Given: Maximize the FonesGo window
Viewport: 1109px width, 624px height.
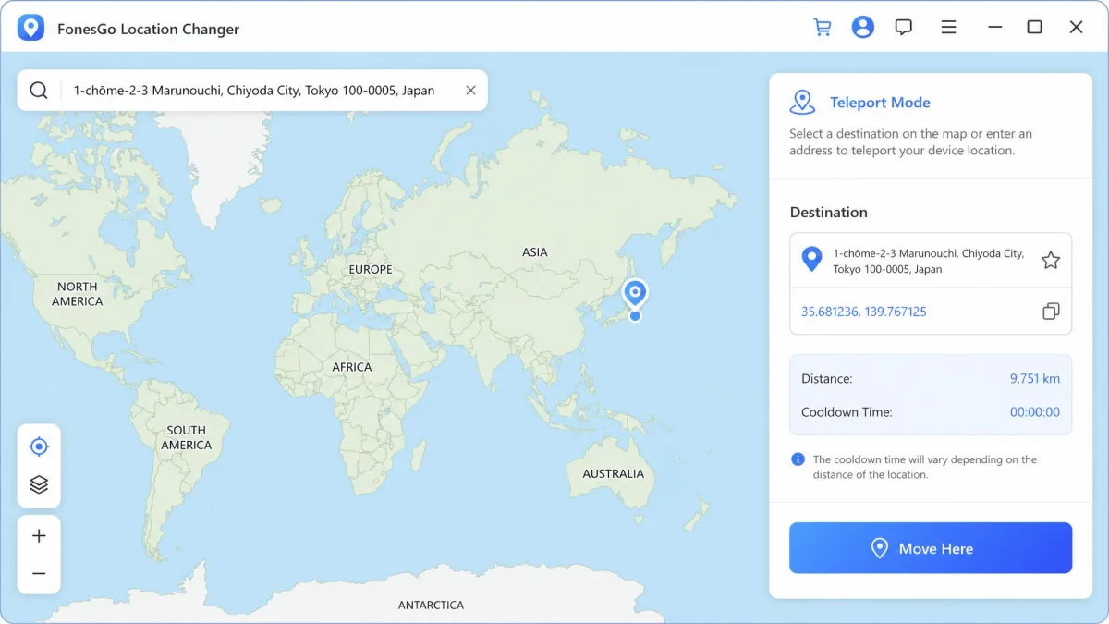Looking at the screenshot, I should tap(1035, 28).
